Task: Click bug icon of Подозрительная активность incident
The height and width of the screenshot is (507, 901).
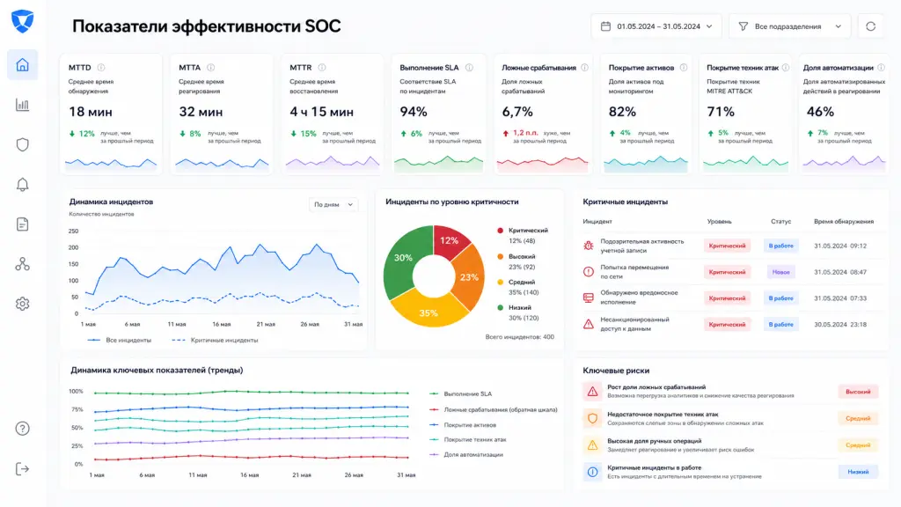Action: (589, 246)
